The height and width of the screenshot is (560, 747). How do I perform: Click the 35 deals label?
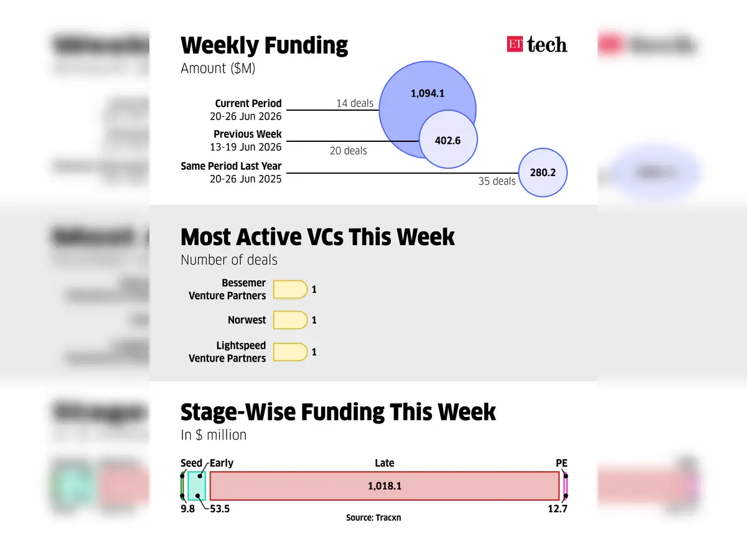[497, 181]
